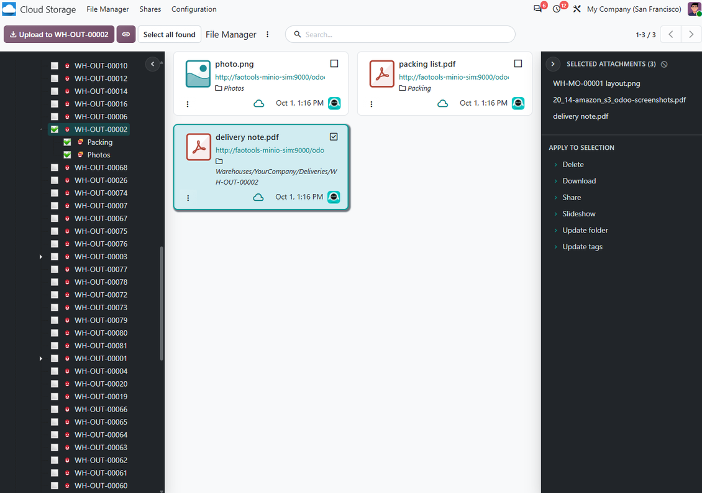Collapse the WH-OUT-00002 tree node
This screenshot has height=493, width=702.
[41, 129]
